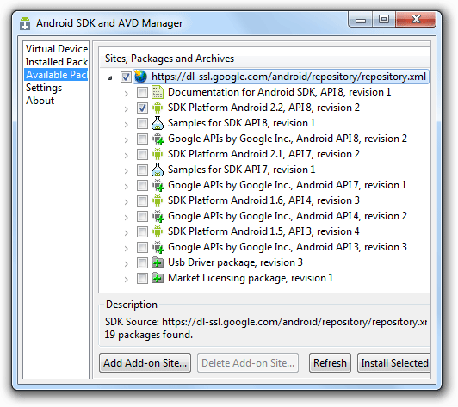Click the Usb Driver package icon

[x=158, y=262]
